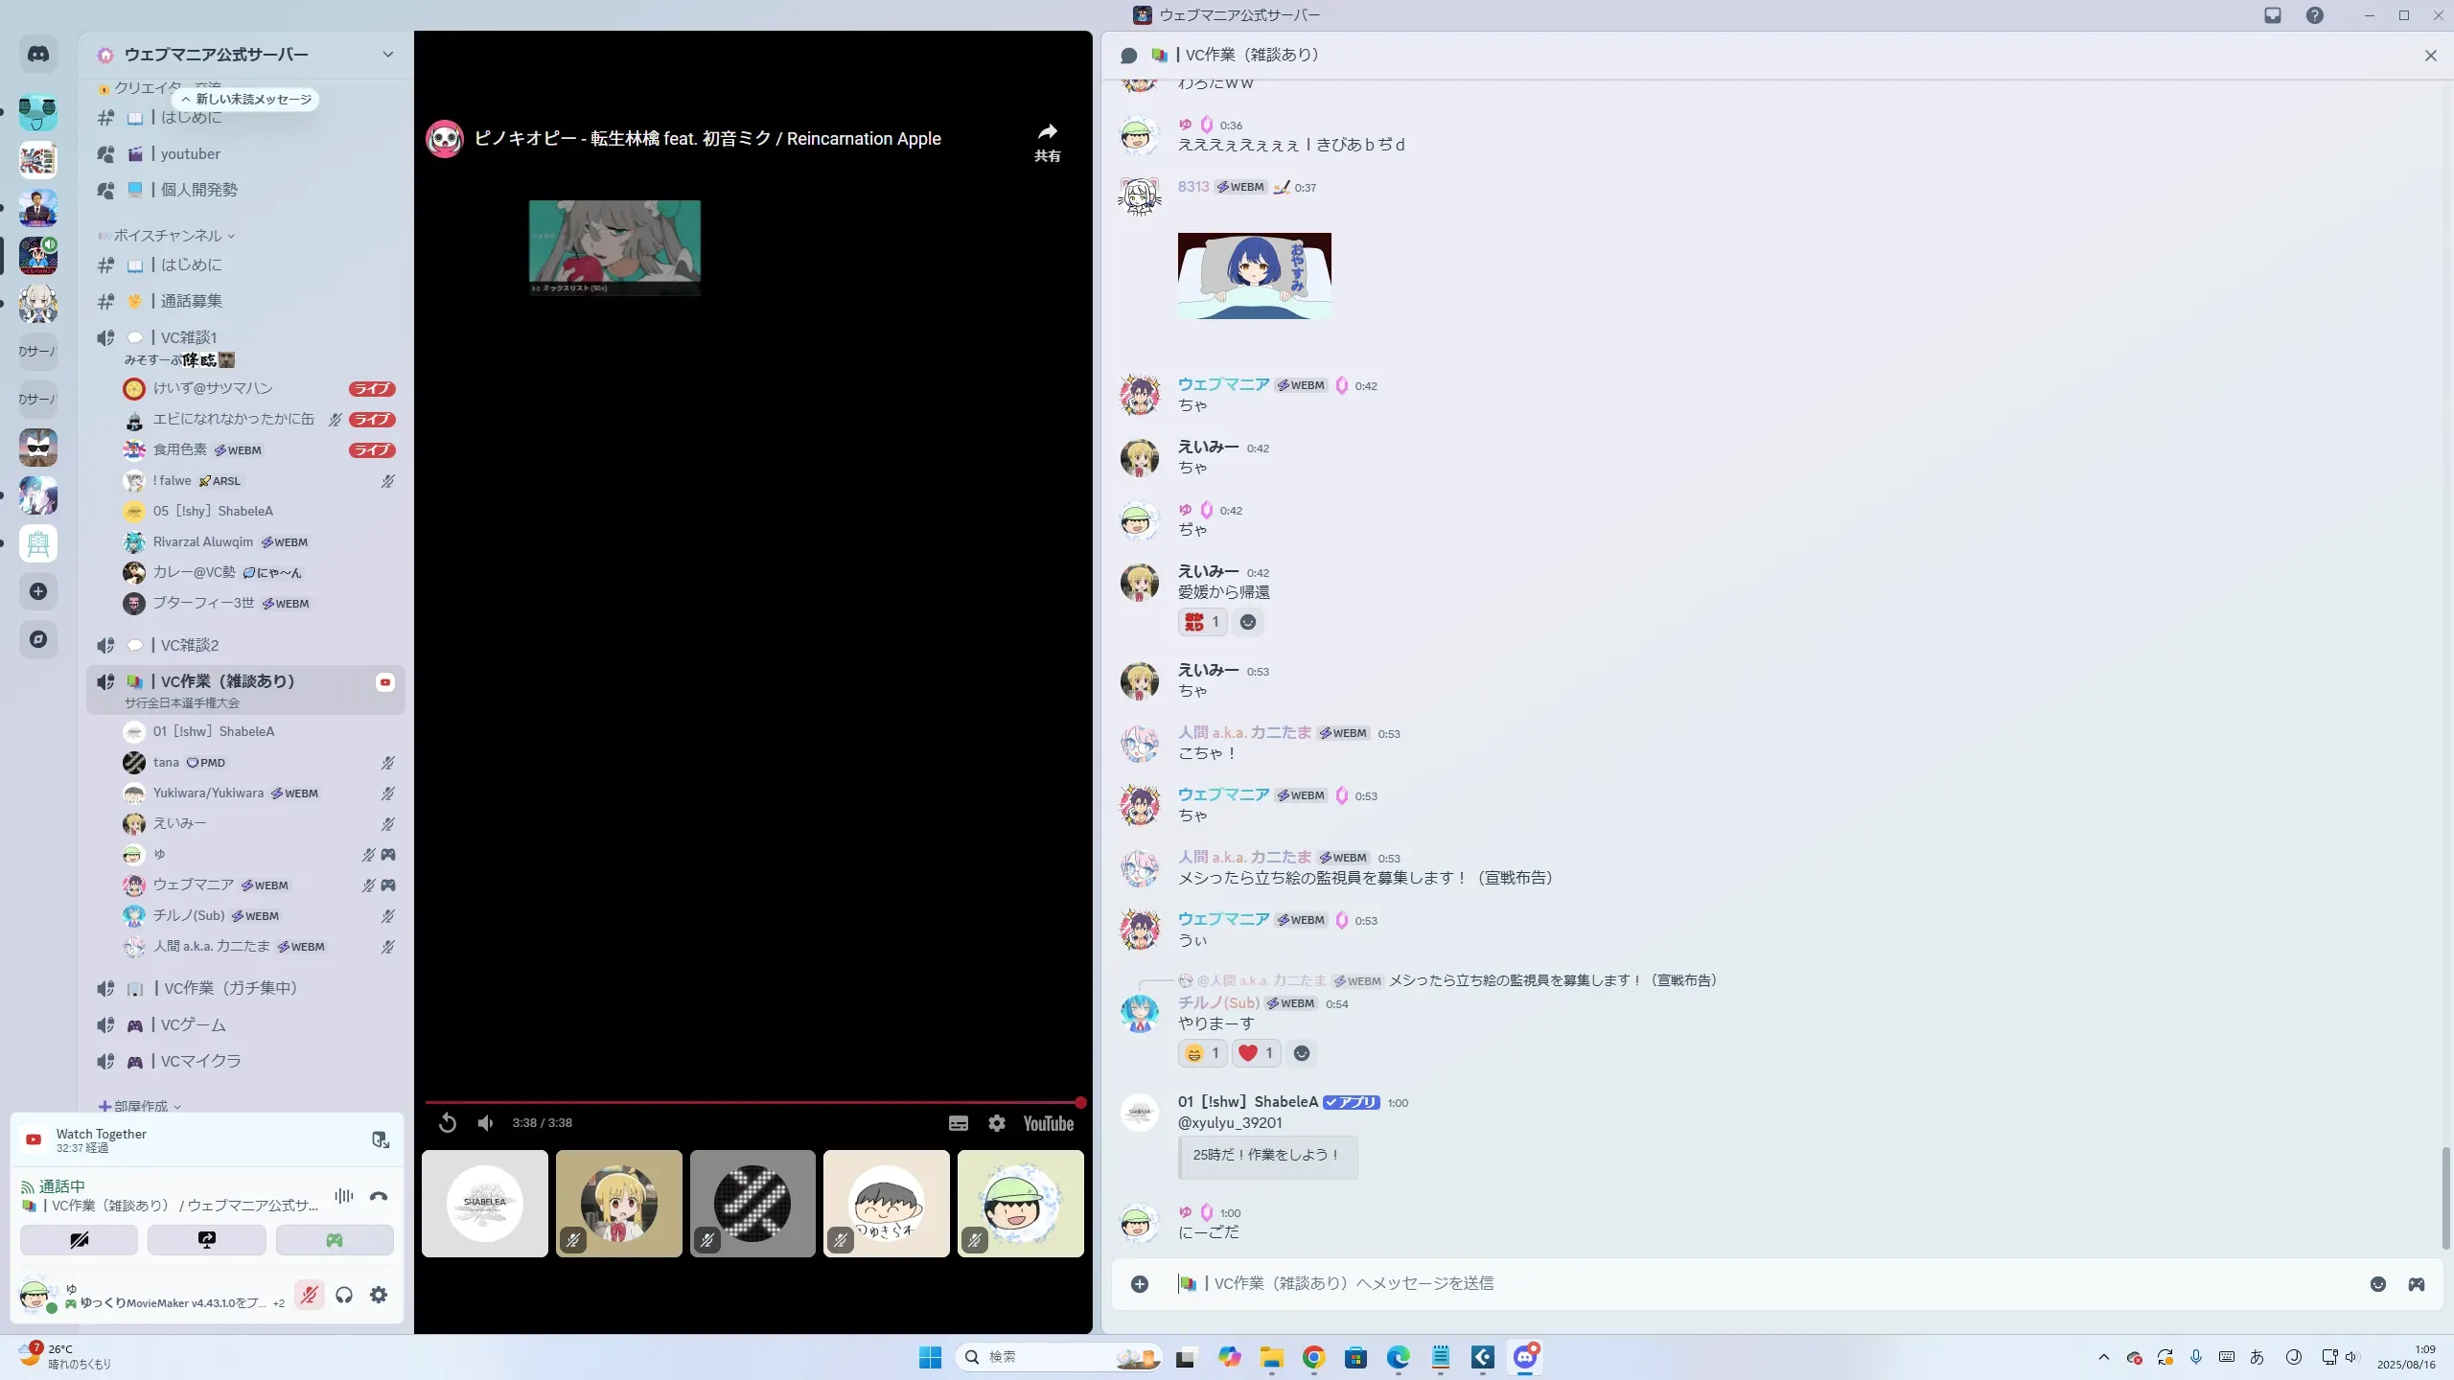This screenshot has height=1380, width=2454.
Task: Unmute the microphone button
Action: (309, 1296)
